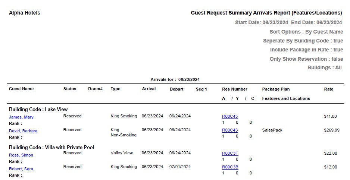This screenshot has width=350, height=180.
Task: Open guest profile Robert, Sara
Action: click(21, 169)
